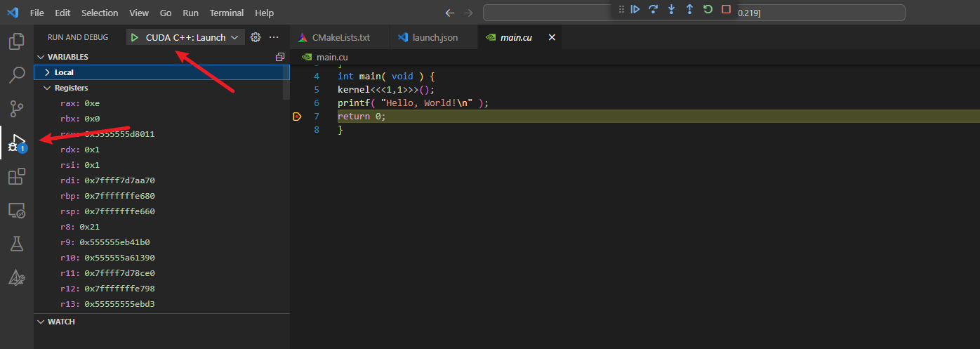This screenshot has height=349, width=980.
Task: Open launch.json via gear icon
Action: (256, 37)
